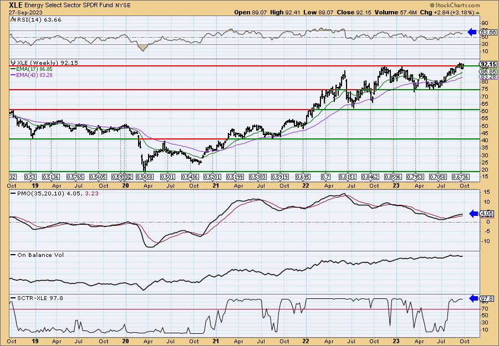Click the year 19 on the time axis
This screenshot has width=499, height=346.
(x=35, y=185)
